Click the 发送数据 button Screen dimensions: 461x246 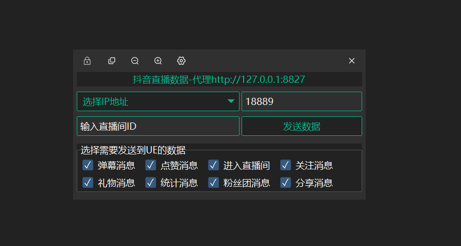302,126
